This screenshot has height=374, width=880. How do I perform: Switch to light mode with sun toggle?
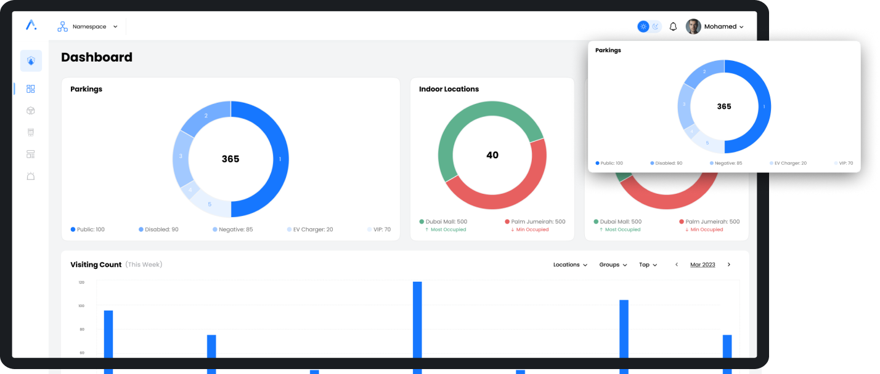[x=643, y=26]
